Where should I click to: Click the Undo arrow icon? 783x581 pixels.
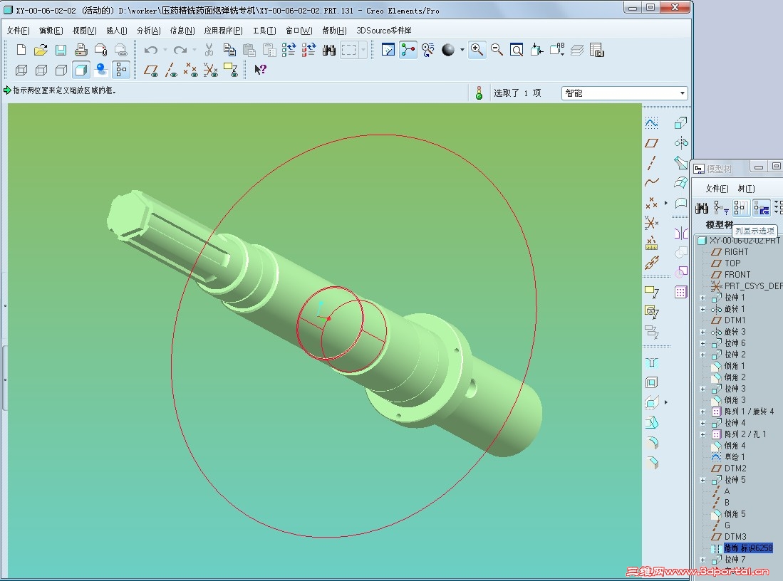coord(151,50)
